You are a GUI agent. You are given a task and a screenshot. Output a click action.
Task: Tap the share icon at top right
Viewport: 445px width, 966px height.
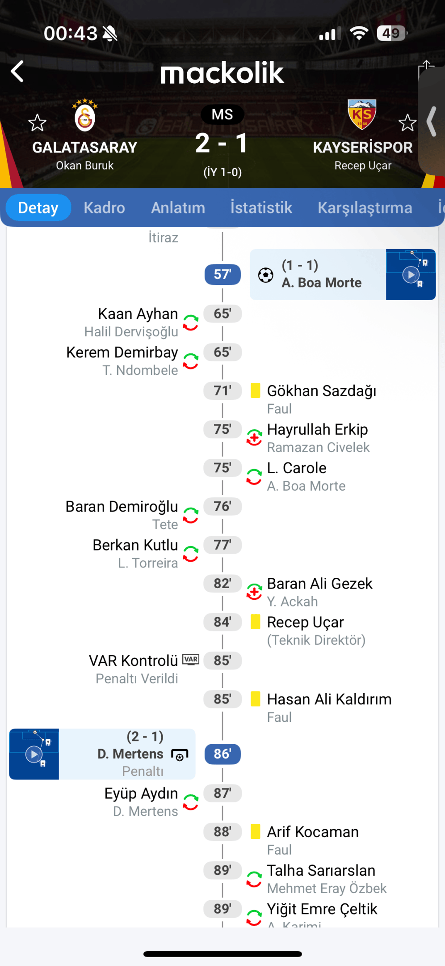click(426, 70)
